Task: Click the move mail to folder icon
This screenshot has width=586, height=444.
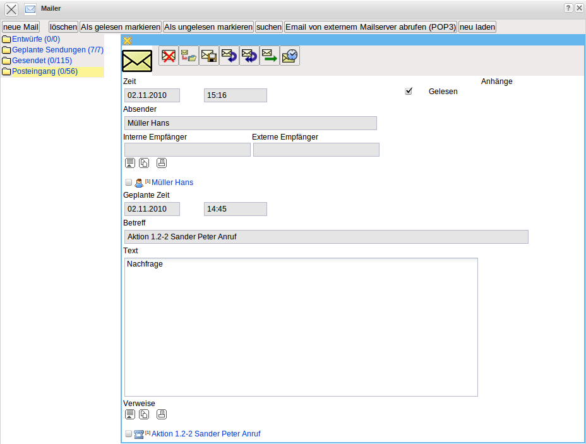Action: 189,56
